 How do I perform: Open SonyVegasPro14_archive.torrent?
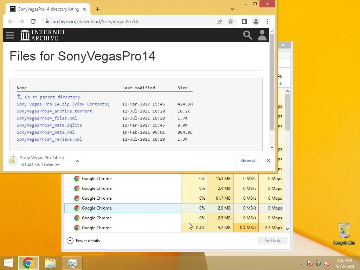point(54,111)
